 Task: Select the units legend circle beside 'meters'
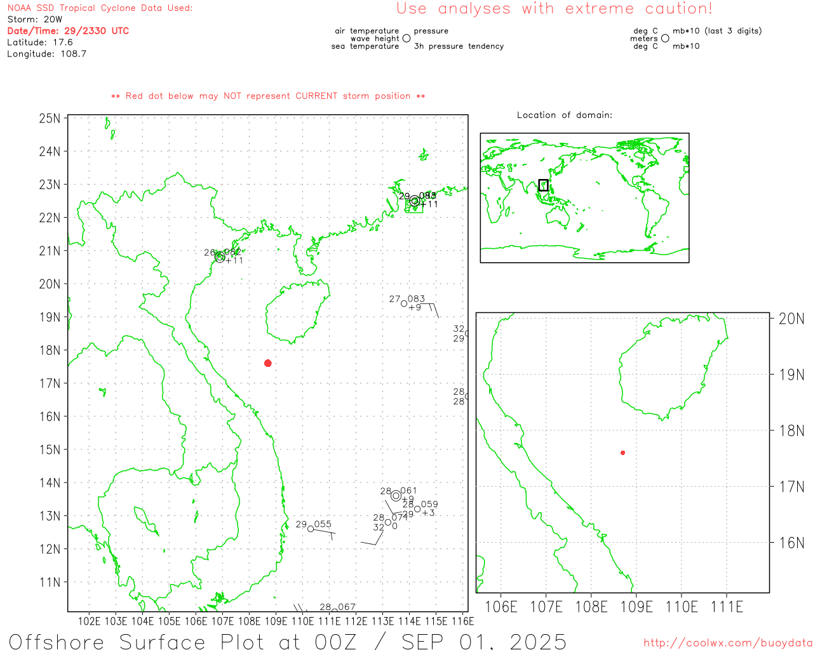point(665,39)
